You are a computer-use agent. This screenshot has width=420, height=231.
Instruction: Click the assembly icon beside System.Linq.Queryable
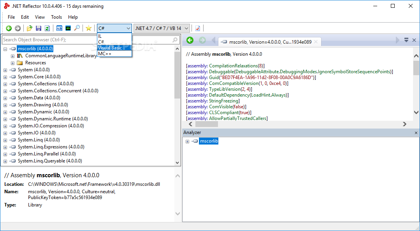coord(12,161)
